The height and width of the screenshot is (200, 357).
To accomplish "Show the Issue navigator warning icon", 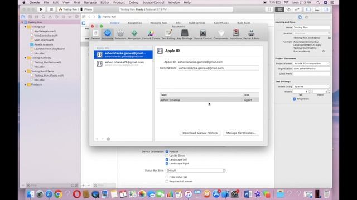I will tap(50, 17).
